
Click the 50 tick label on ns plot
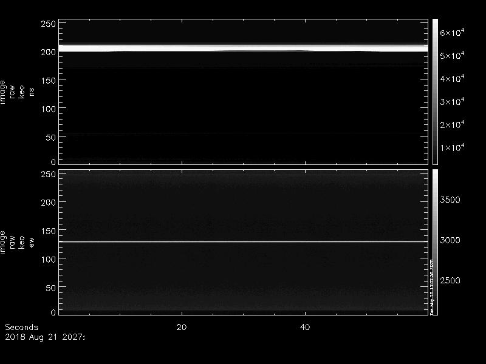tap(50, 138)
